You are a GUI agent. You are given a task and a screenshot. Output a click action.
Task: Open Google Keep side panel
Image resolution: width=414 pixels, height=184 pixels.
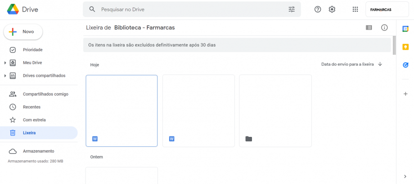pyautogui.click(x=405, y=47)
